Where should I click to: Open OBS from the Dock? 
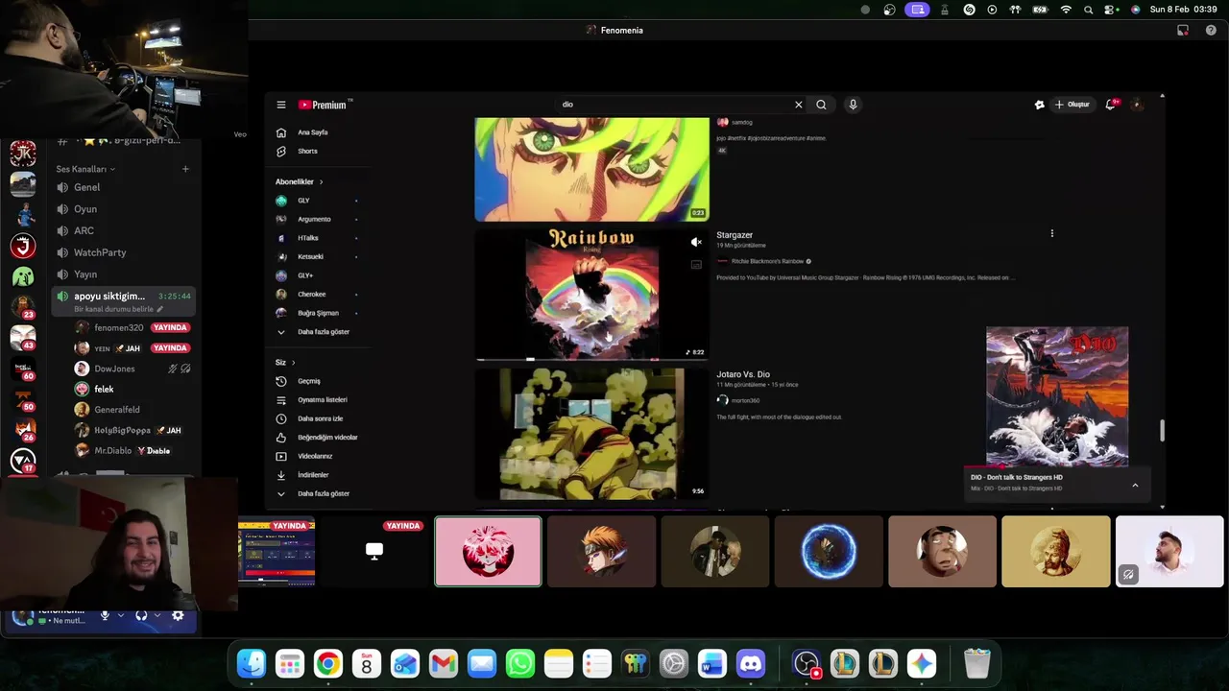(807, 663)
